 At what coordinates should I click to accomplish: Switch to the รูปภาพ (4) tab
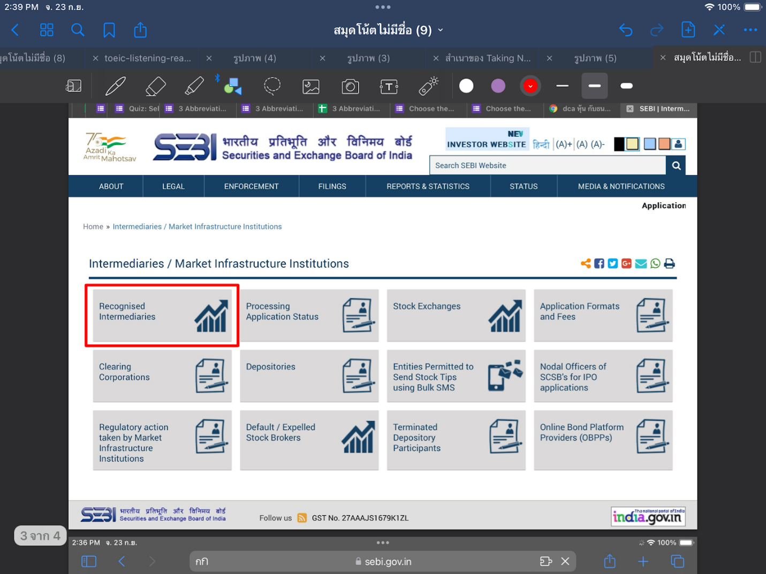point(255,58)
